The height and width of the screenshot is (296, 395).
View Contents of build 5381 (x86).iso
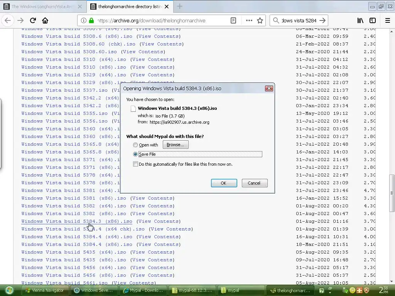click(152, 198)
